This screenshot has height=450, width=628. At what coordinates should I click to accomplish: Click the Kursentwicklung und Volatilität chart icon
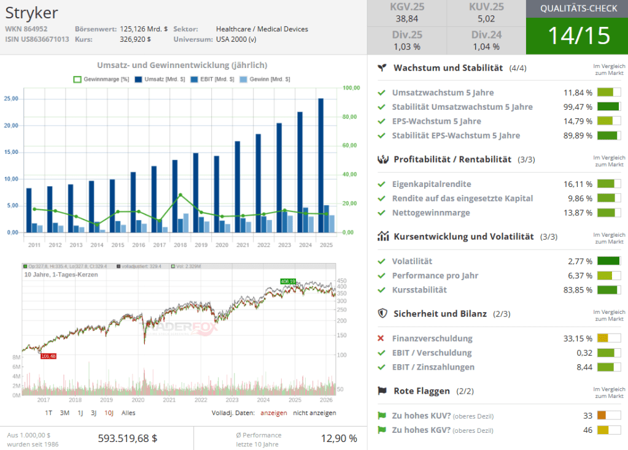coord(382,237)
